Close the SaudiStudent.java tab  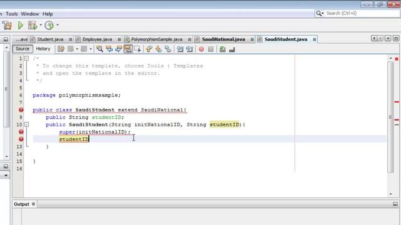click(315, 39)
